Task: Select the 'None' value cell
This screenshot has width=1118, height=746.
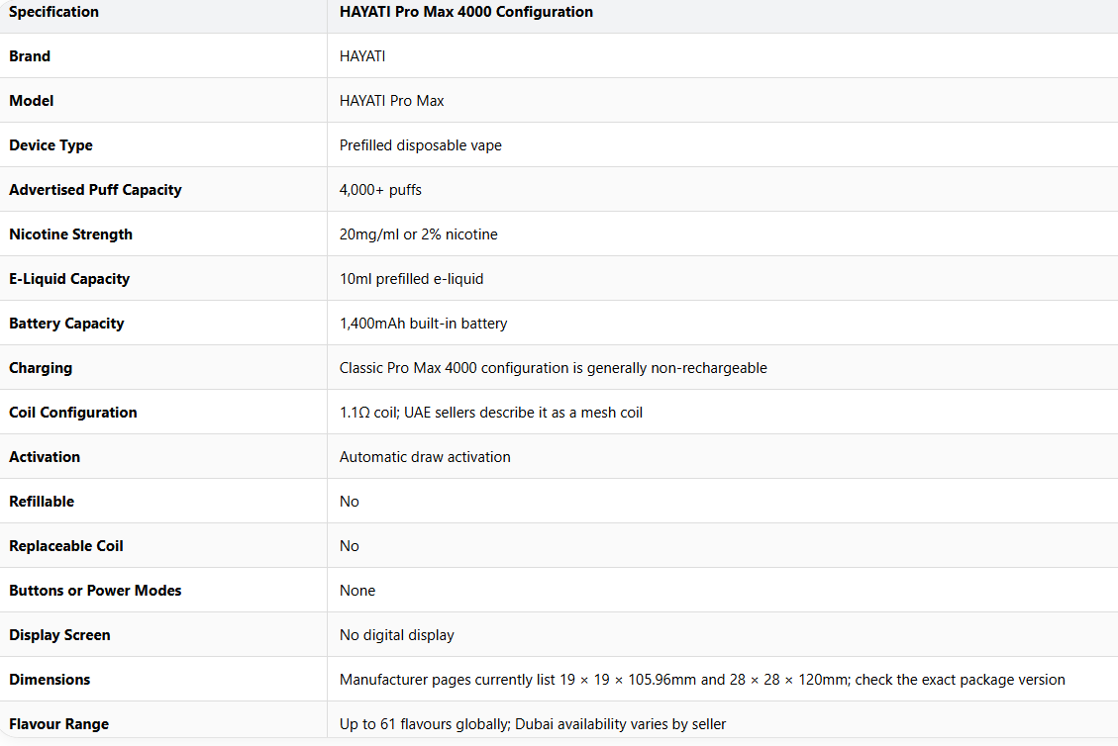Action: [357, 591]
